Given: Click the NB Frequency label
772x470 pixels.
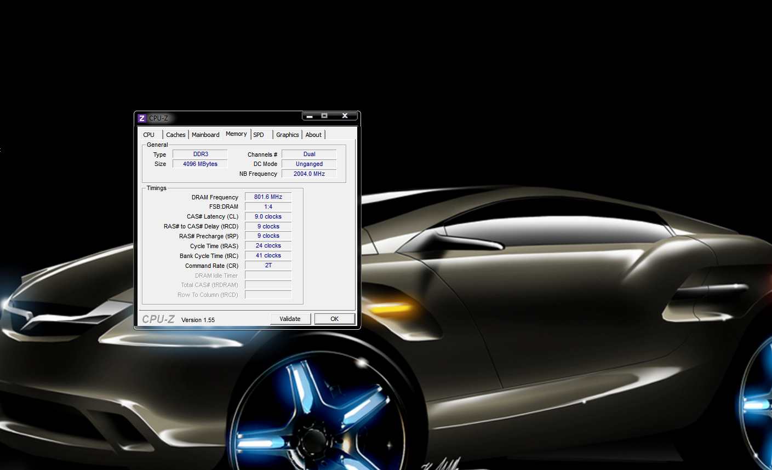Looking at the screenshot, I should 258,174.
